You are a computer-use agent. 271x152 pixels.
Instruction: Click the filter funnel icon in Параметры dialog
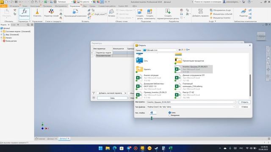click(94, 93)
